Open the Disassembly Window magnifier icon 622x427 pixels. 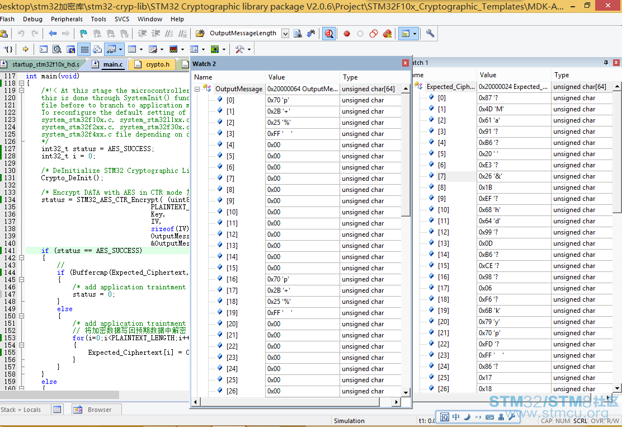coord(57,49)
